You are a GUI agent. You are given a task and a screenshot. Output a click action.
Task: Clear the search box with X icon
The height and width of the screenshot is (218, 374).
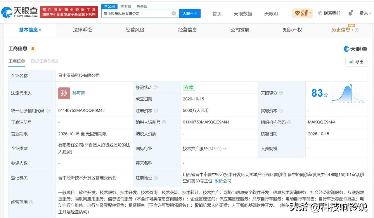tap(174, 13)
